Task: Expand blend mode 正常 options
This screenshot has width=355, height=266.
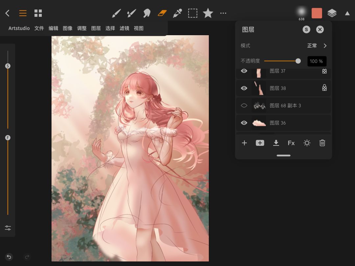Action: click(325, 46)
